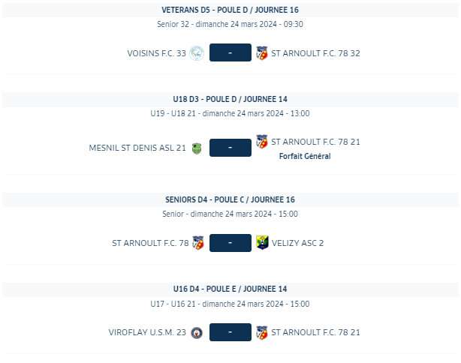Open score box for Voisins vs St Arnoult
The height and width of the screenshot is (363, 461).
pyautogui.click(x=230, y=52)
